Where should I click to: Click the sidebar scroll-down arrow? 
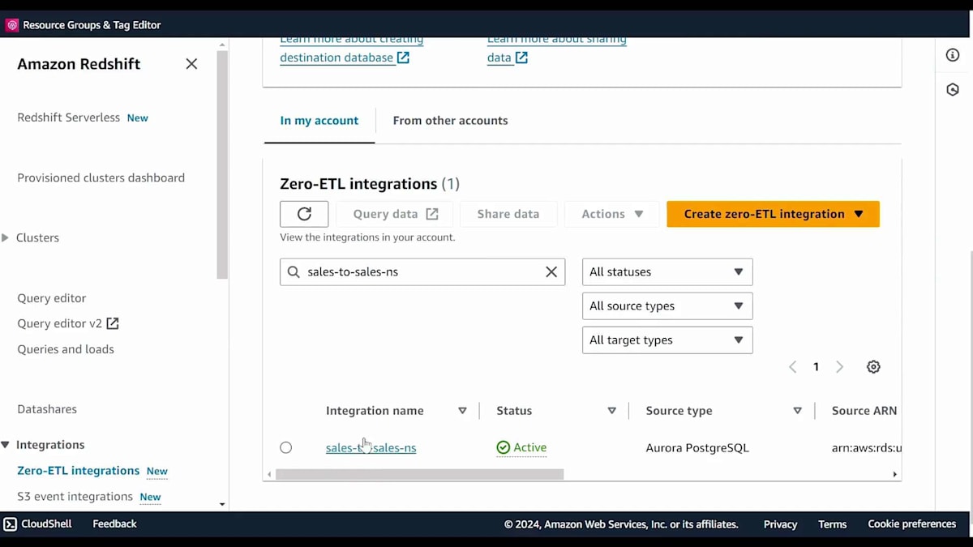[x=222, y=504]
